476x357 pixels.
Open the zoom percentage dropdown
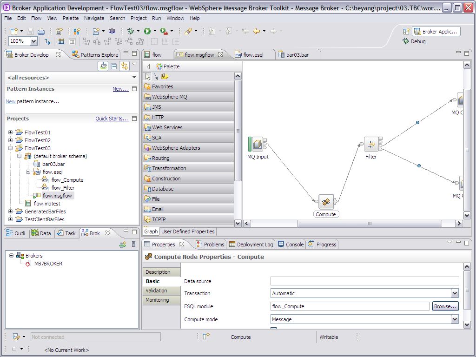tap(33, 41)
